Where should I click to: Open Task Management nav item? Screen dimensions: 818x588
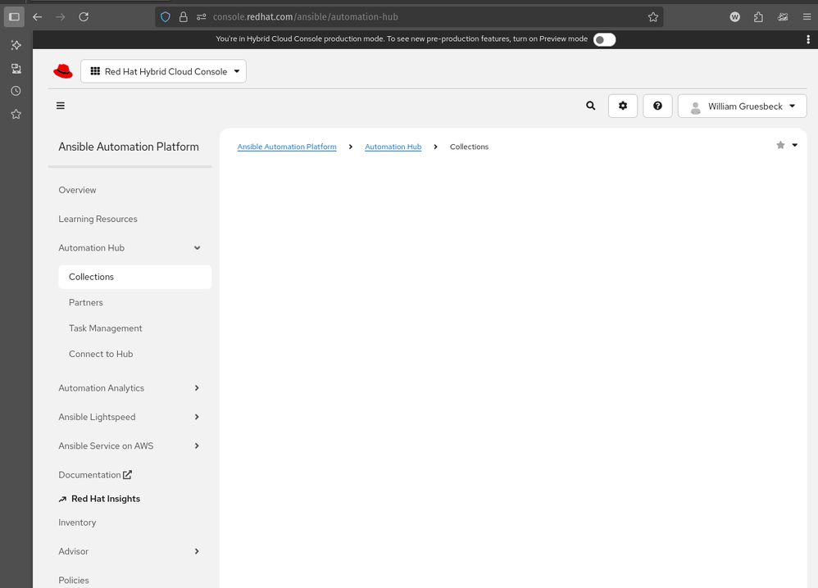(x=106, y=328)
